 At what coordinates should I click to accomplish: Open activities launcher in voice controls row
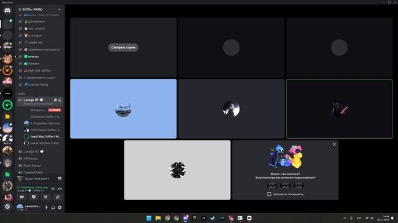pos(45,197)
